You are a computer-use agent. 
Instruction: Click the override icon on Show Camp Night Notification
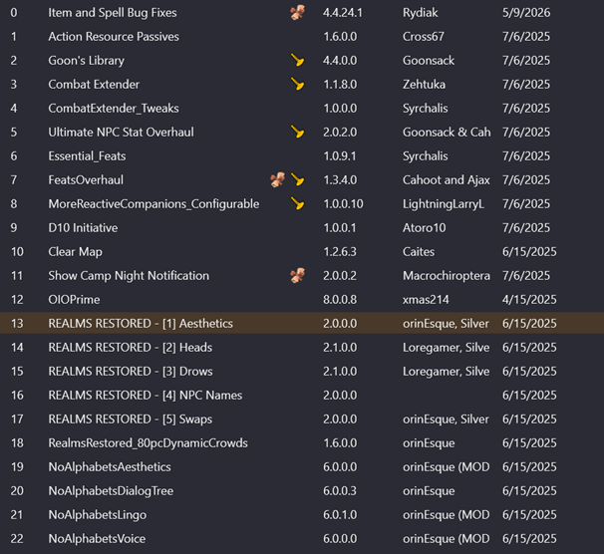click(297, 275)
